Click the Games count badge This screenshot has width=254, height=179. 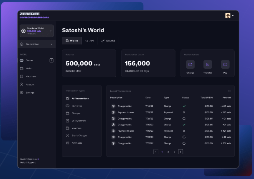(x=51, y=60)
